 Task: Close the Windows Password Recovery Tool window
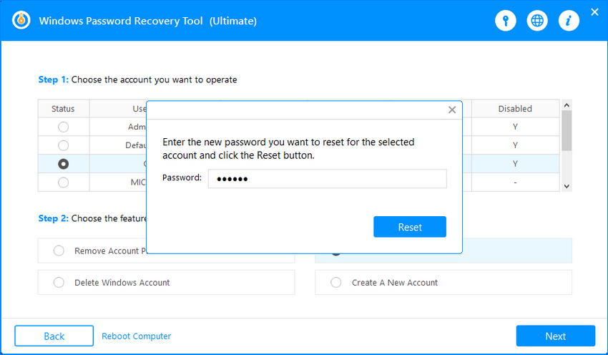click(594, 12)
